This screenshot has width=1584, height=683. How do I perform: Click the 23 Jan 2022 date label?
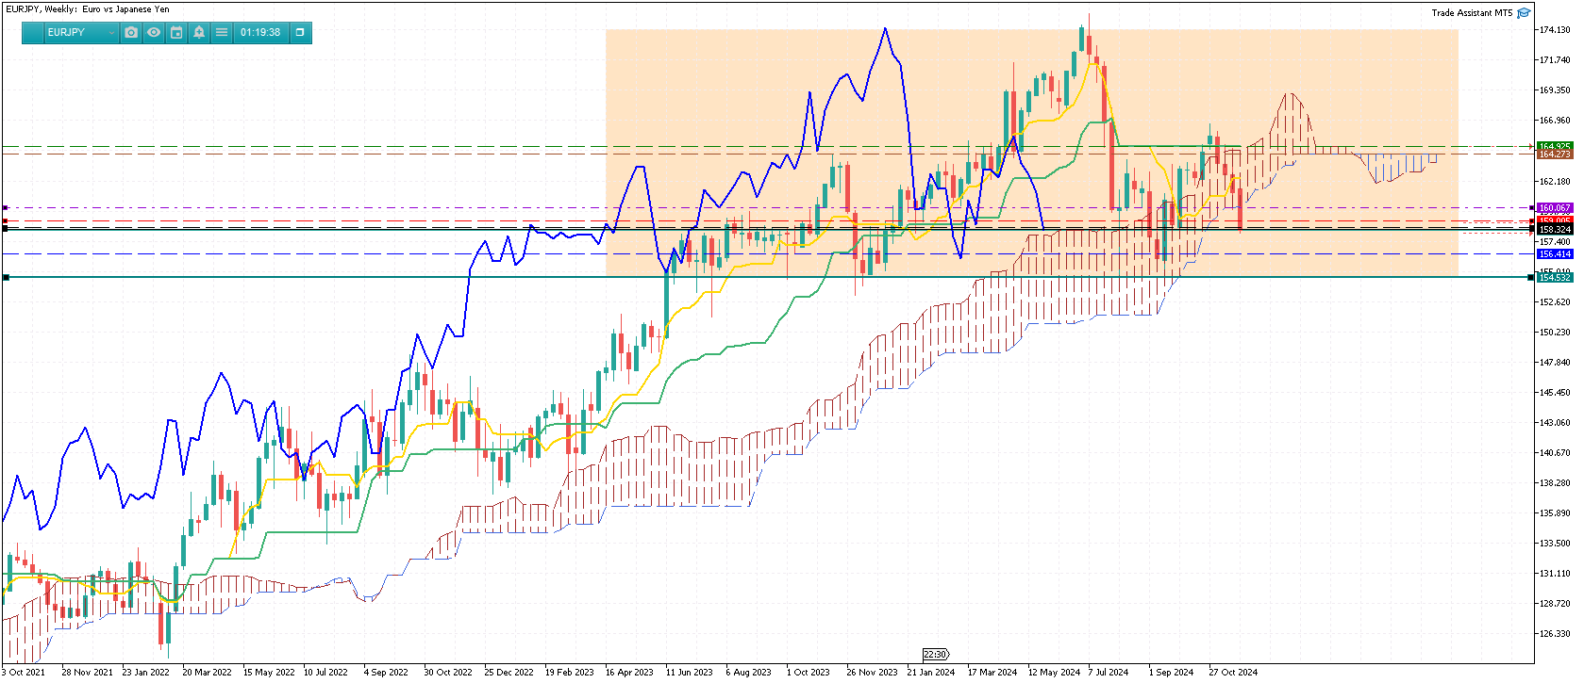(146, 673)
